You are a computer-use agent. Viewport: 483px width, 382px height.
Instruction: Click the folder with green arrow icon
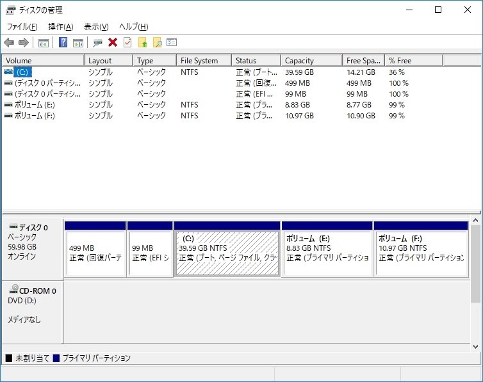(143, 42)
